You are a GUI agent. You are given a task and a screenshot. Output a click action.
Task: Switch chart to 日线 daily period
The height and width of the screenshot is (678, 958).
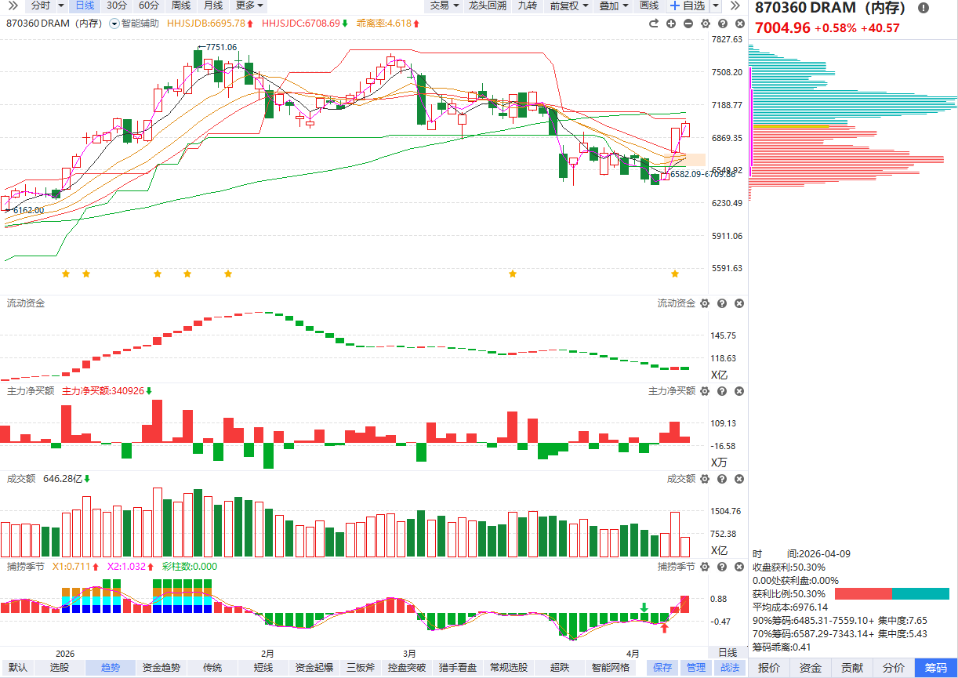84,5
